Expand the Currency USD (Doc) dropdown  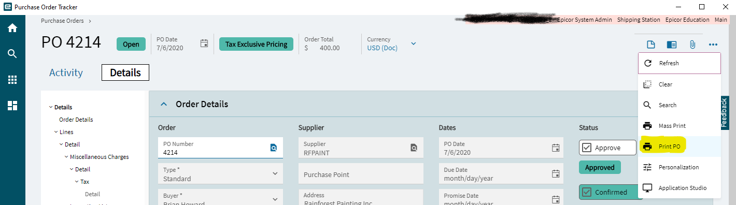pyautogui.click(x=413, y=43)
